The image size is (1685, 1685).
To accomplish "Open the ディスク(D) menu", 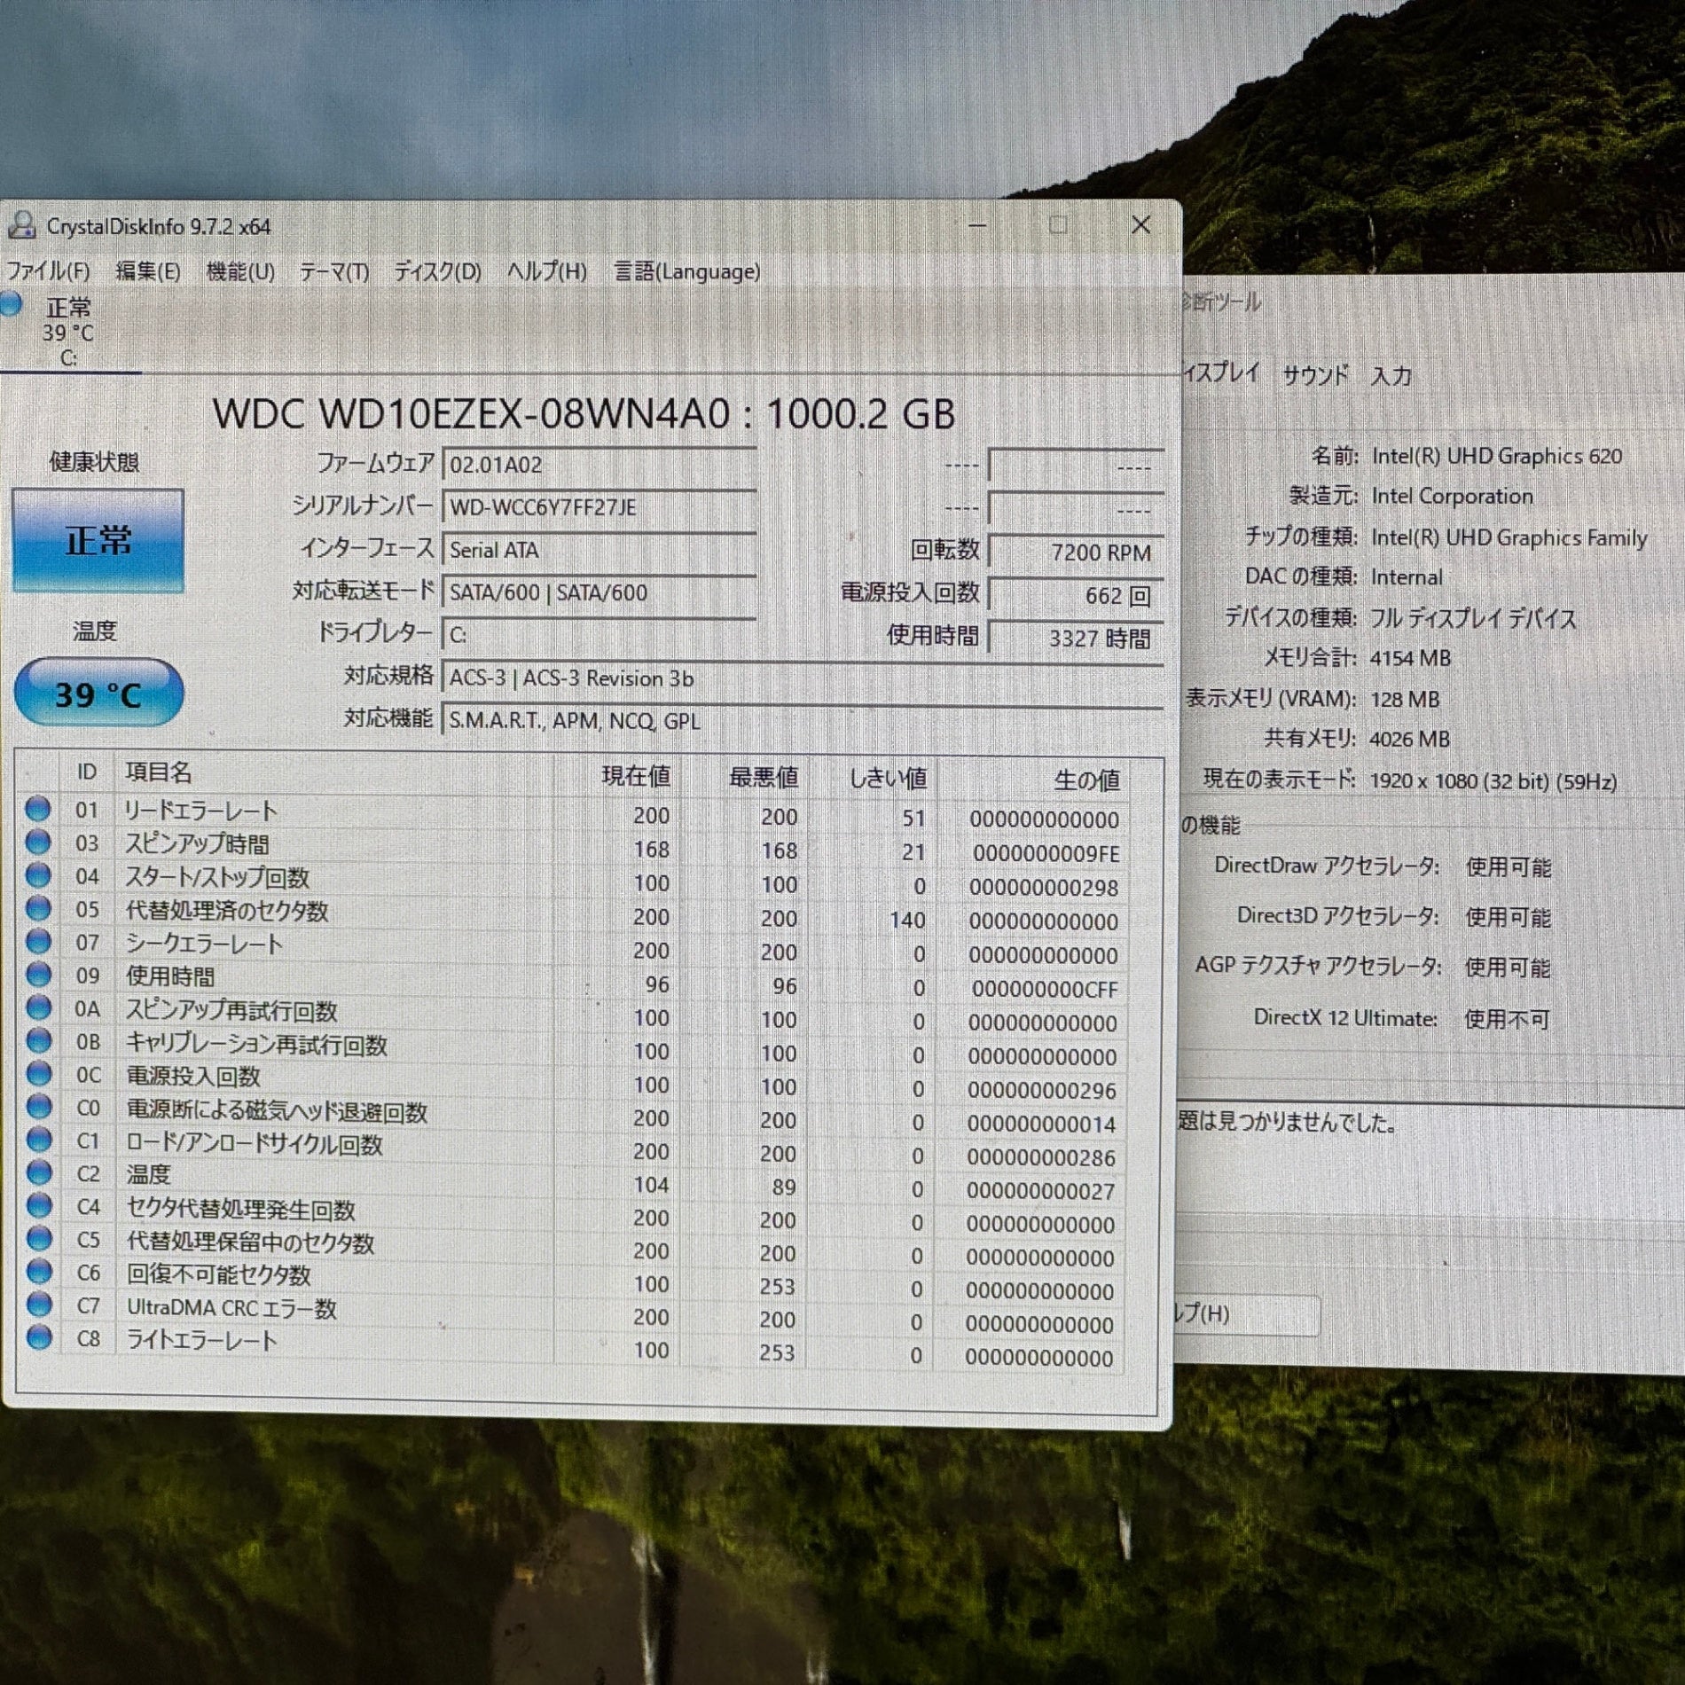I will point(437,271).
